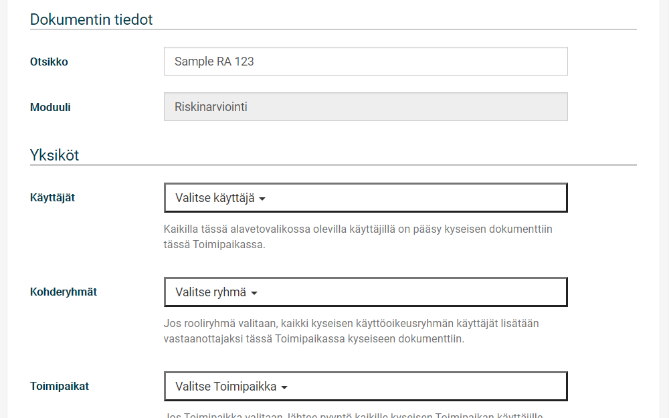669x418 pixels.
Task: Expand the Valitse ryhmä dropdown
Action: [366, 292]
